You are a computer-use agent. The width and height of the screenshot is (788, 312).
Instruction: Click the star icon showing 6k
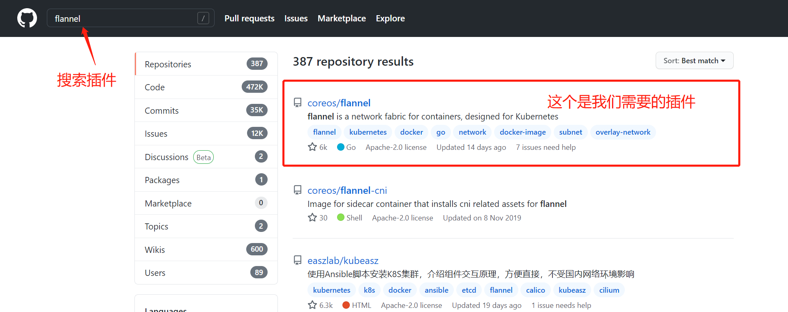pos(312,147)
